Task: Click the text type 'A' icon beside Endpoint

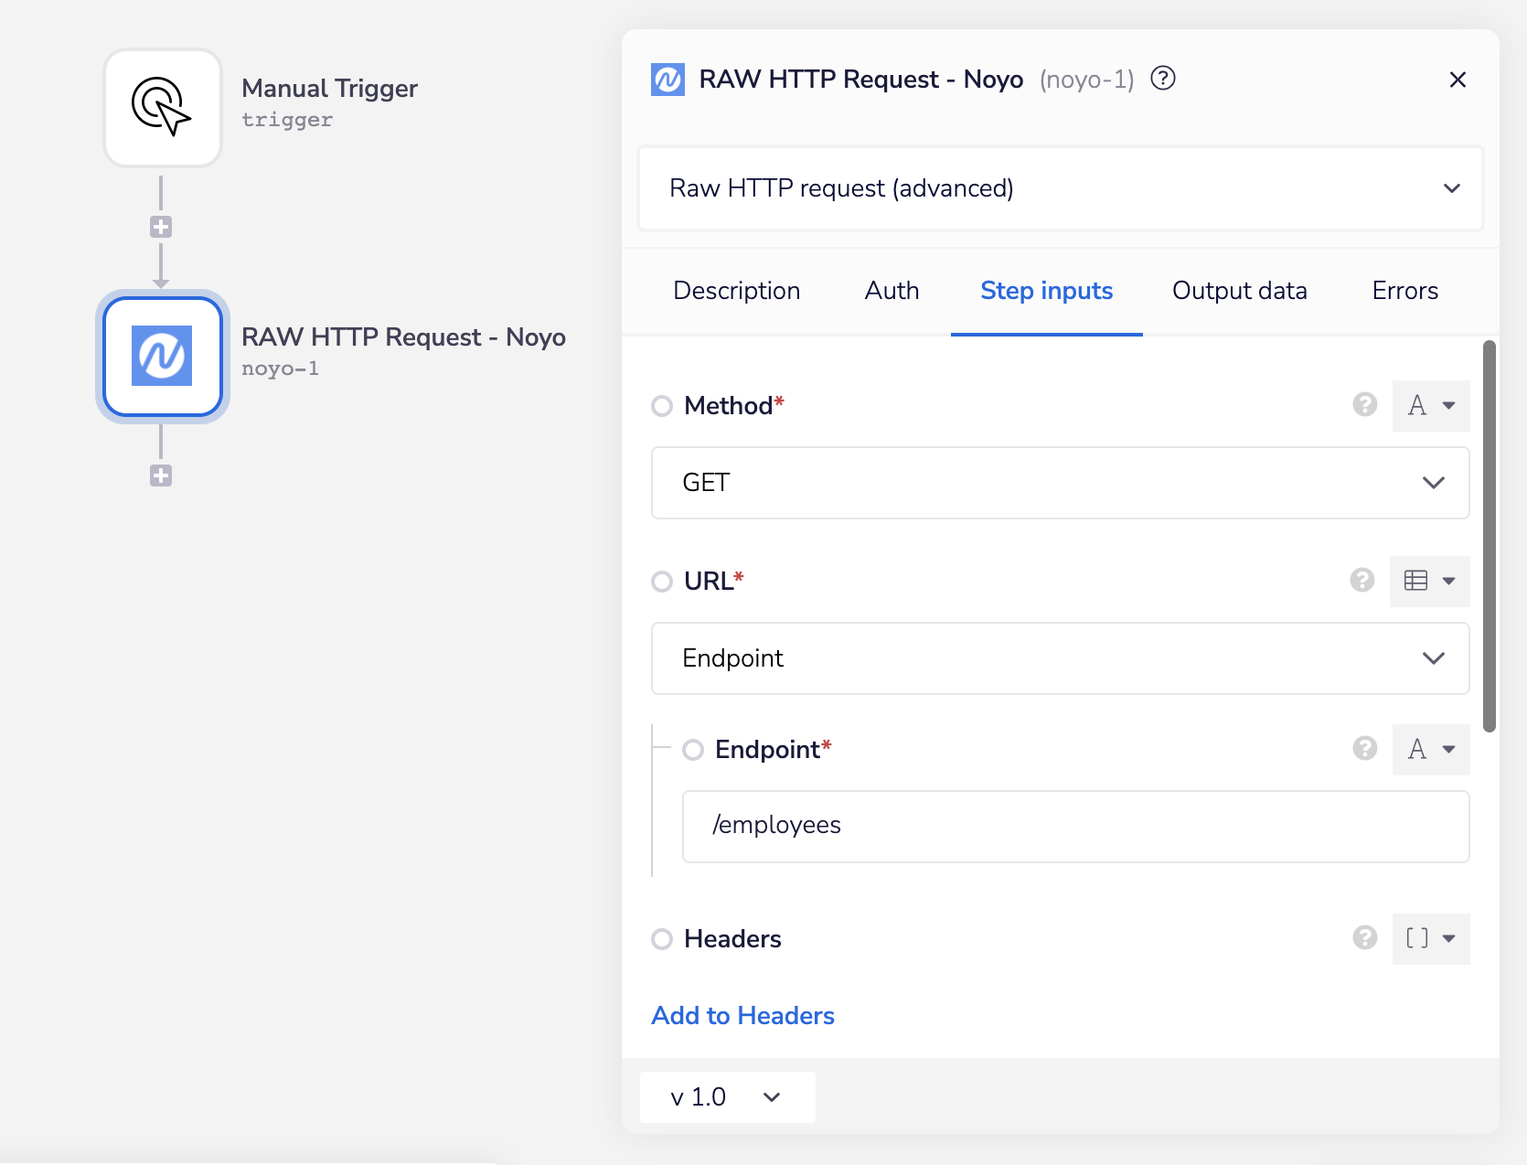Action: [1431, 749]
